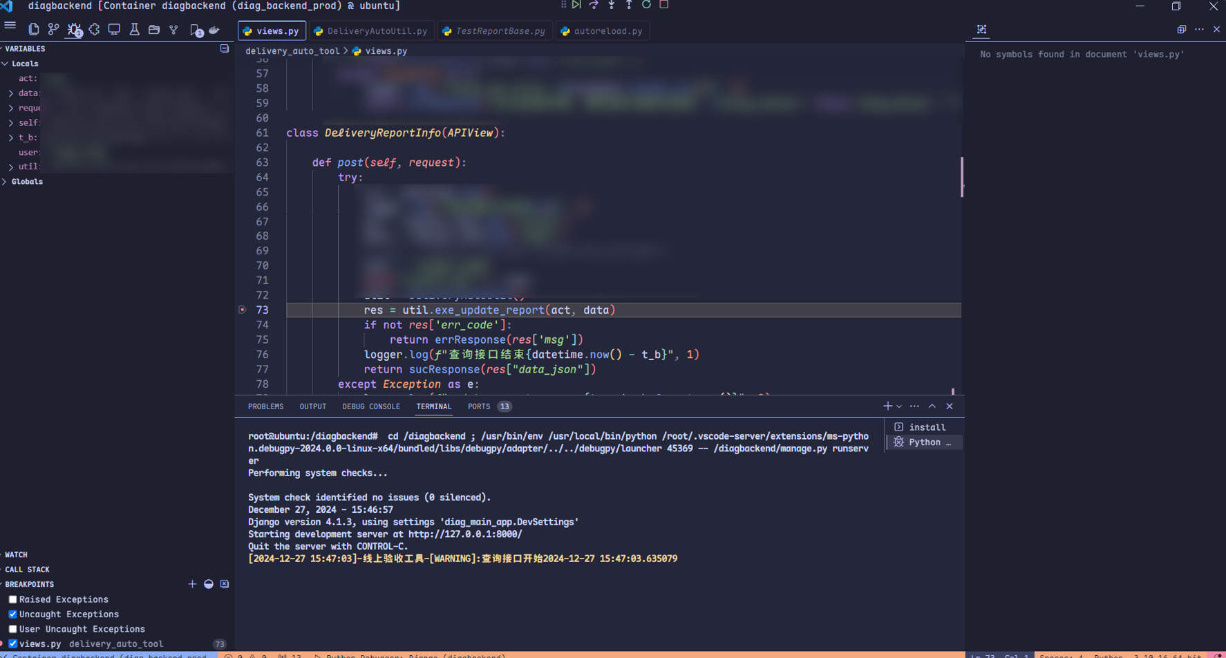Enable User Uncaught Exceptions breakpoint

(x=12, y=629)
